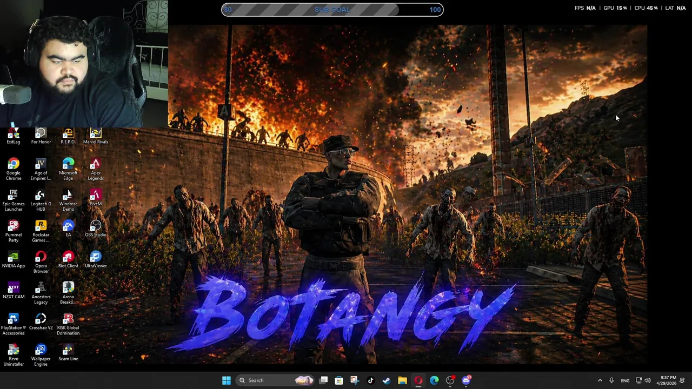The image size is (692, 389).
Task: Select the Scam Line desktop shortcut
Action: 68,353
